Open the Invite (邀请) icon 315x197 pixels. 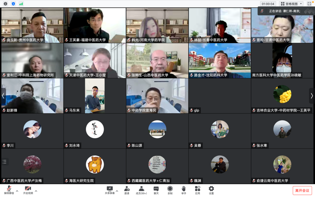click(127, 190)
